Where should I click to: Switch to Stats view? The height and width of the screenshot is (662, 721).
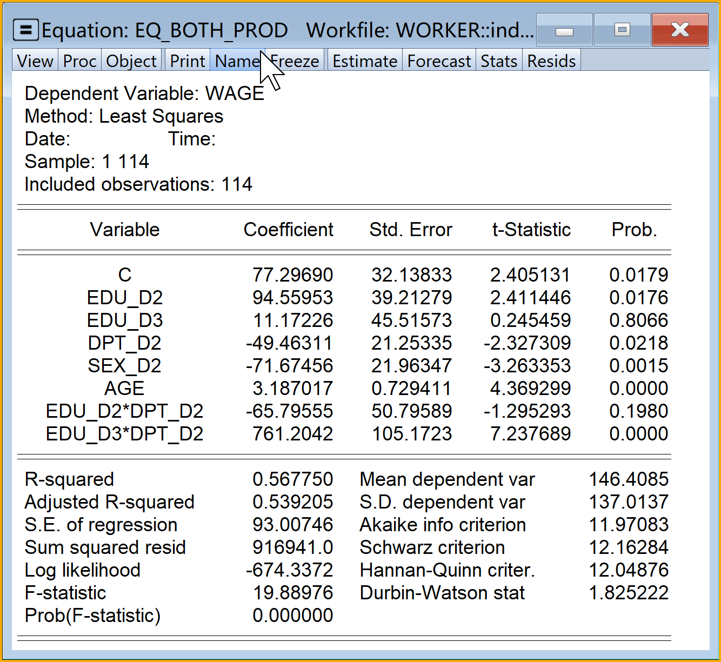coord(499,61)
